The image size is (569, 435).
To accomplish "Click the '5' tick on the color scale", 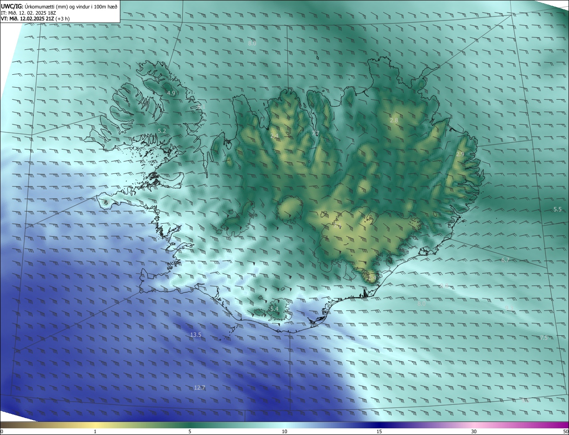I will (190, 431).
